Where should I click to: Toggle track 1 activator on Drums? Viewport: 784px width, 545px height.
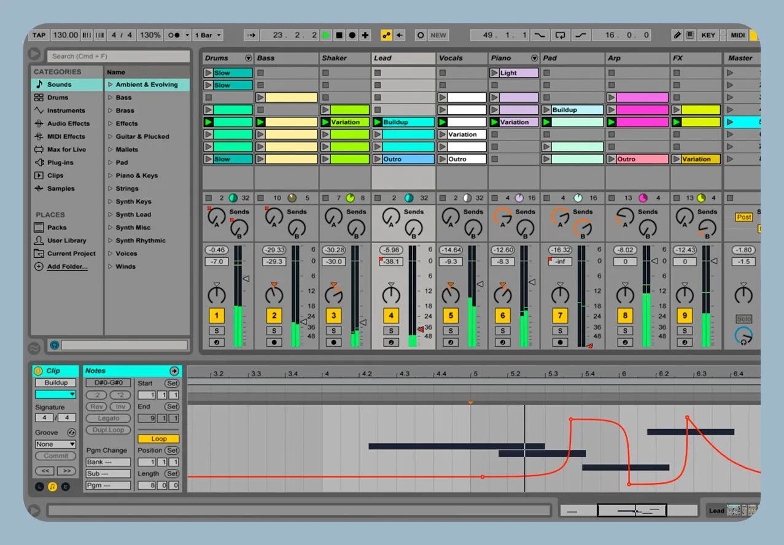coord(216,316)
